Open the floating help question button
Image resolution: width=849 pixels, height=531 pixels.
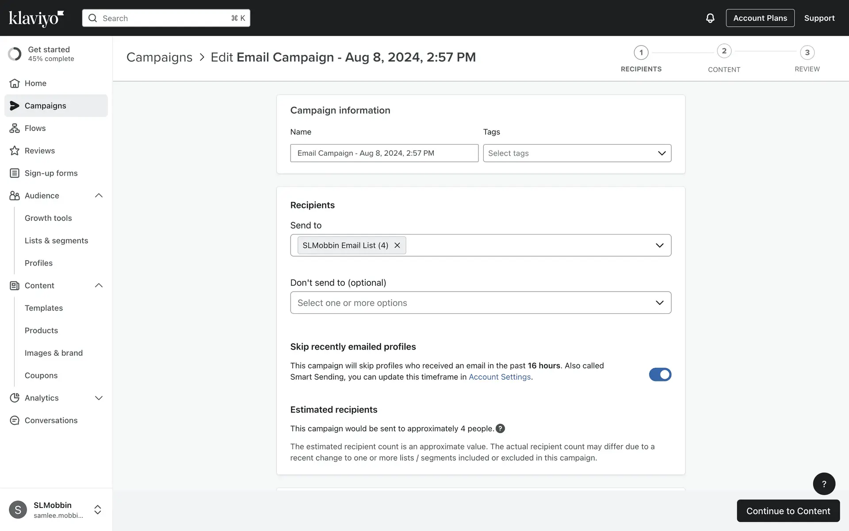824,484
